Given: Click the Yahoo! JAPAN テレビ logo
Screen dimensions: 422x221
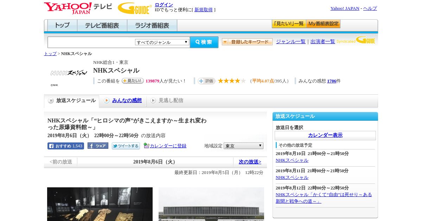Looking at the screenshot, I should pos(78,8).
